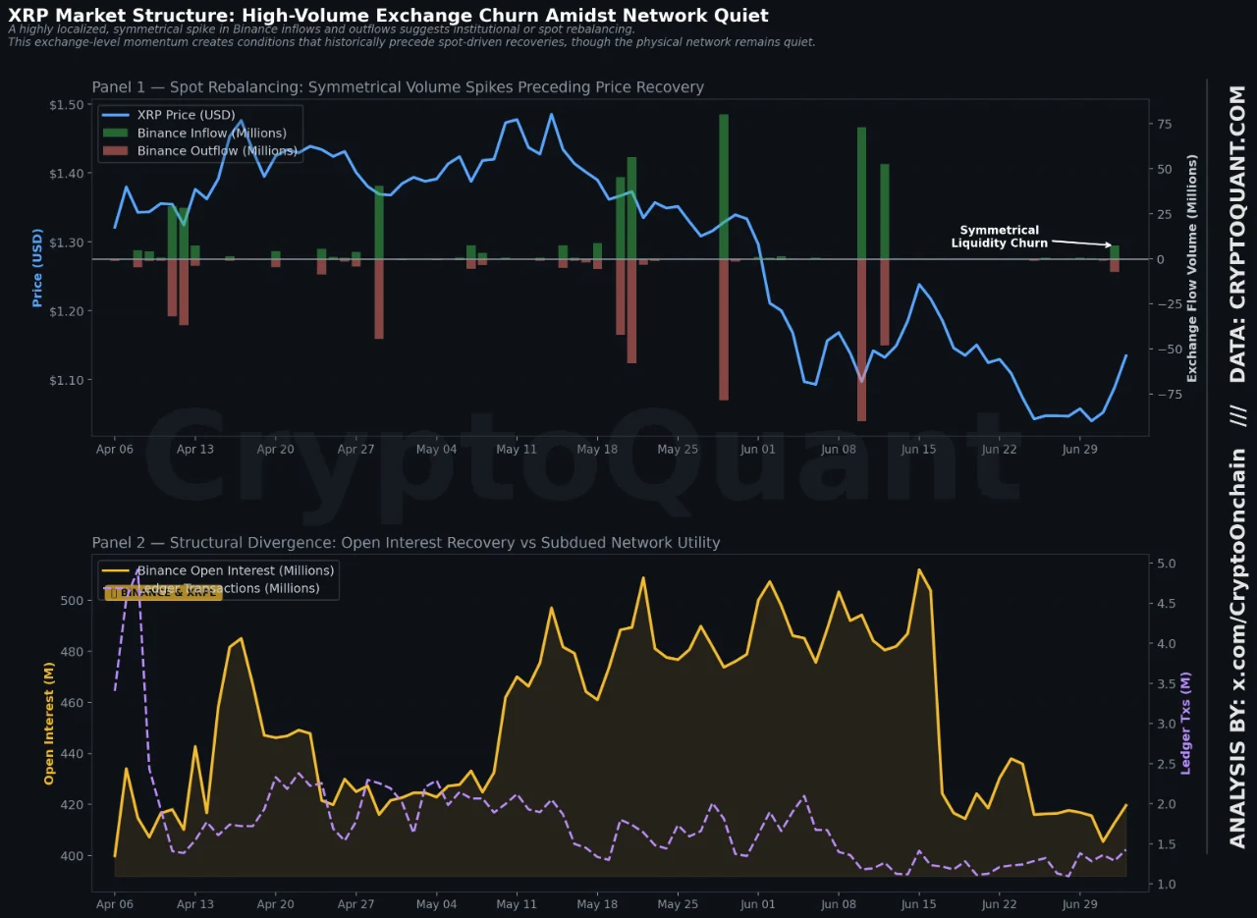Screen dimensions: 1257x918
Task: Click the '0' flow volume tick label
Action: tap(1162, 259)
